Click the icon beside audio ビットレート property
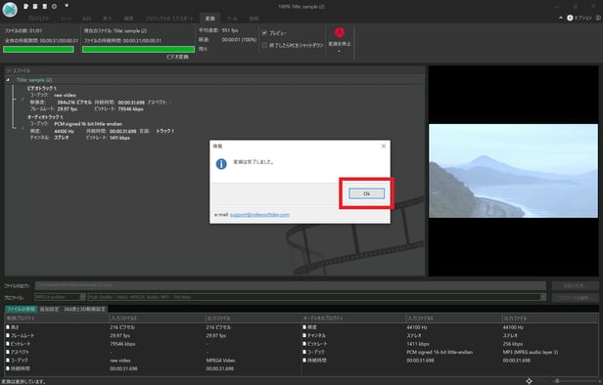Viewport: 603px width, 385px height. click(304, 344)
